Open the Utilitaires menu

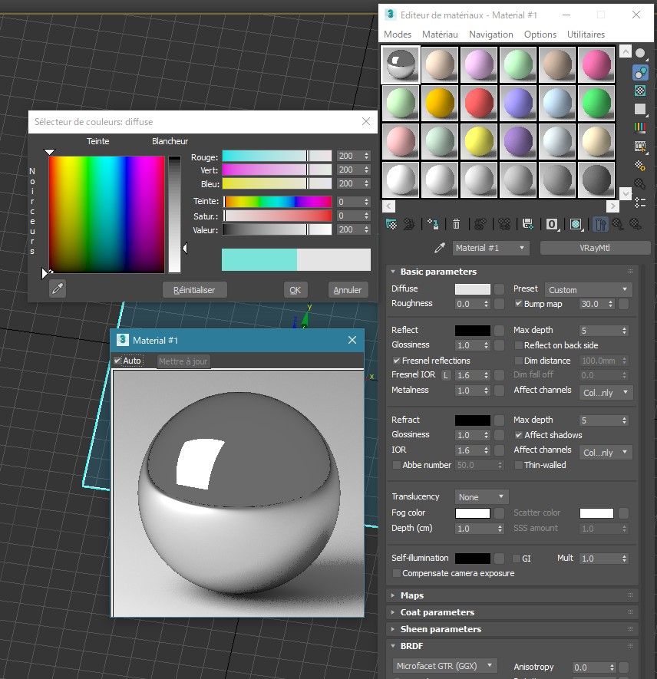pos(586,35)
